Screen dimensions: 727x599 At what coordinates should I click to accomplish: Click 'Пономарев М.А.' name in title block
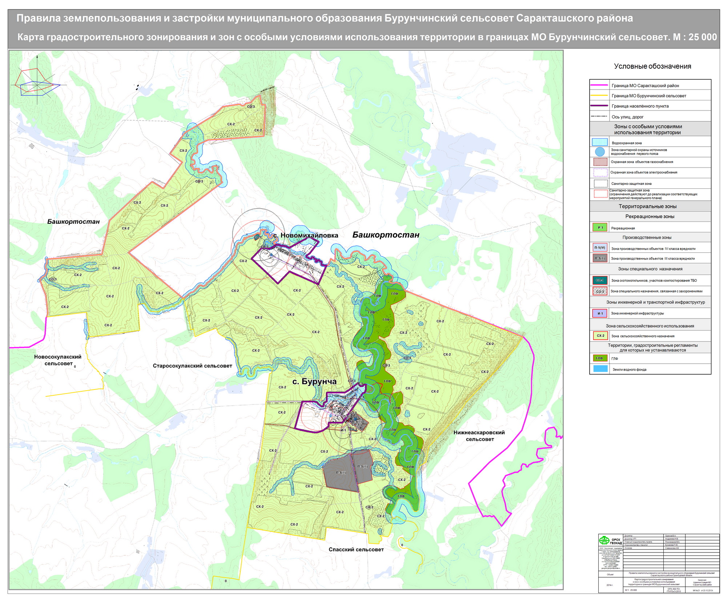point(672,542)
